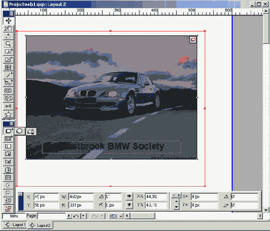The height and width of the screenshot is (231, 270).
Task: Select the Line tool
Action: click(x=8, y=75)
